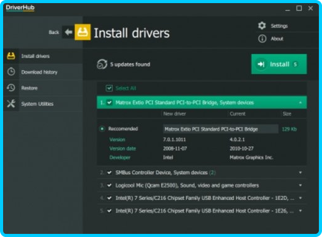The image size is (322, 237).
Task: Open Download history clock icon
Action: coord(11,72)
